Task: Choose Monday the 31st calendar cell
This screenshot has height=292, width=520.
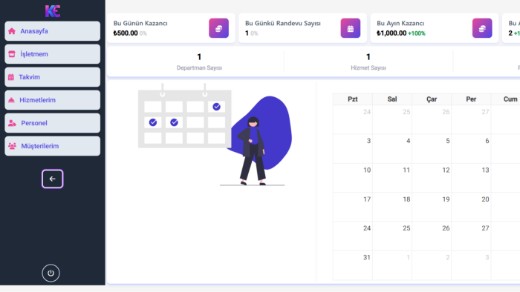Action: point(353,265)
